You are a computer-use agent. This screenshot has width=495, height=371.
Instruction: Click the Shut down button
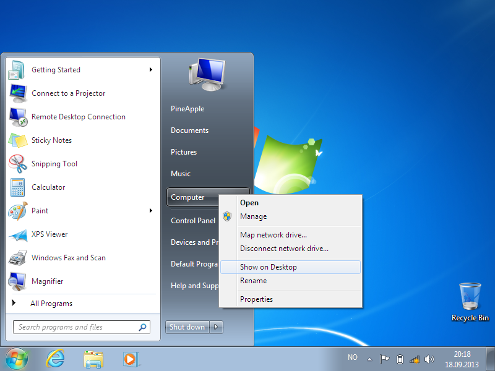point(187,327)
